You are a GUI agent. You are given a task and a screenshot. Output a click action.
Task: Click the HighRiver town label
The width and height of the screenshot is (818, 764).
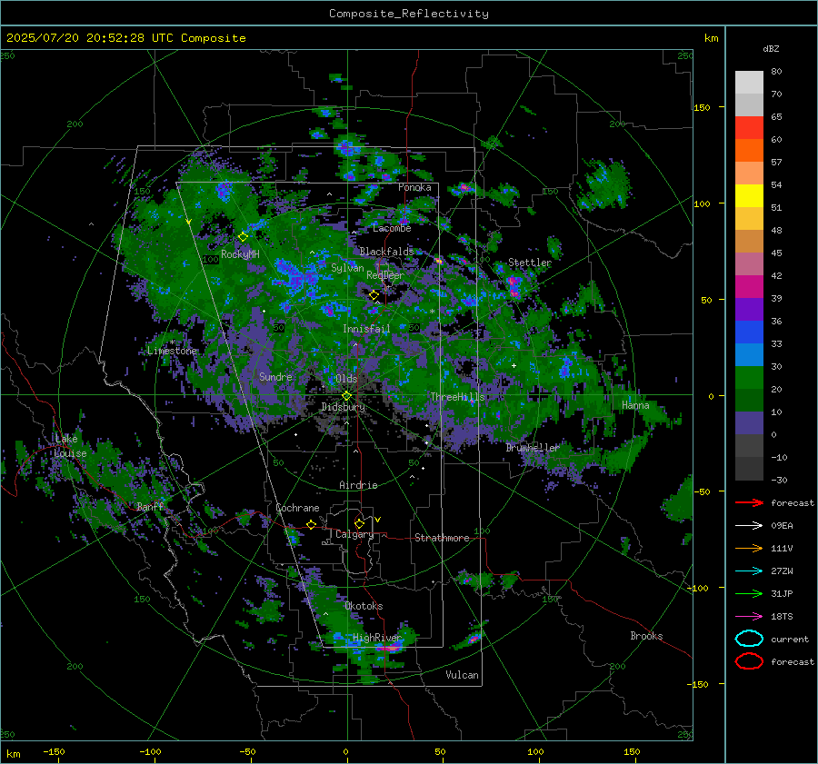pos(376,638)
